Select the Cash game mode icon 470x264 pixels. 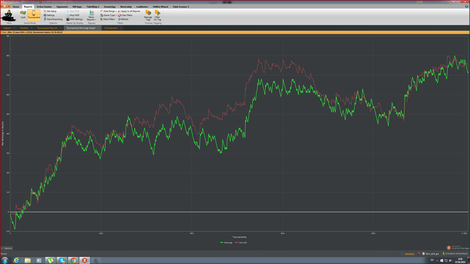23,14
